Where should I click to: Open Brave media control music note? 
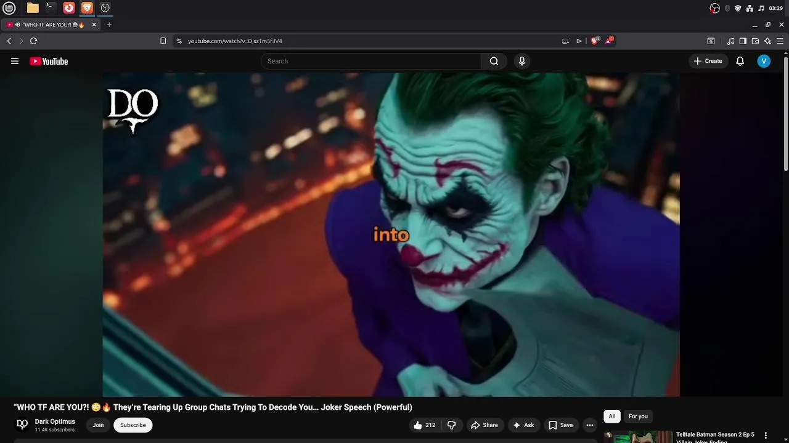[730, 41]
